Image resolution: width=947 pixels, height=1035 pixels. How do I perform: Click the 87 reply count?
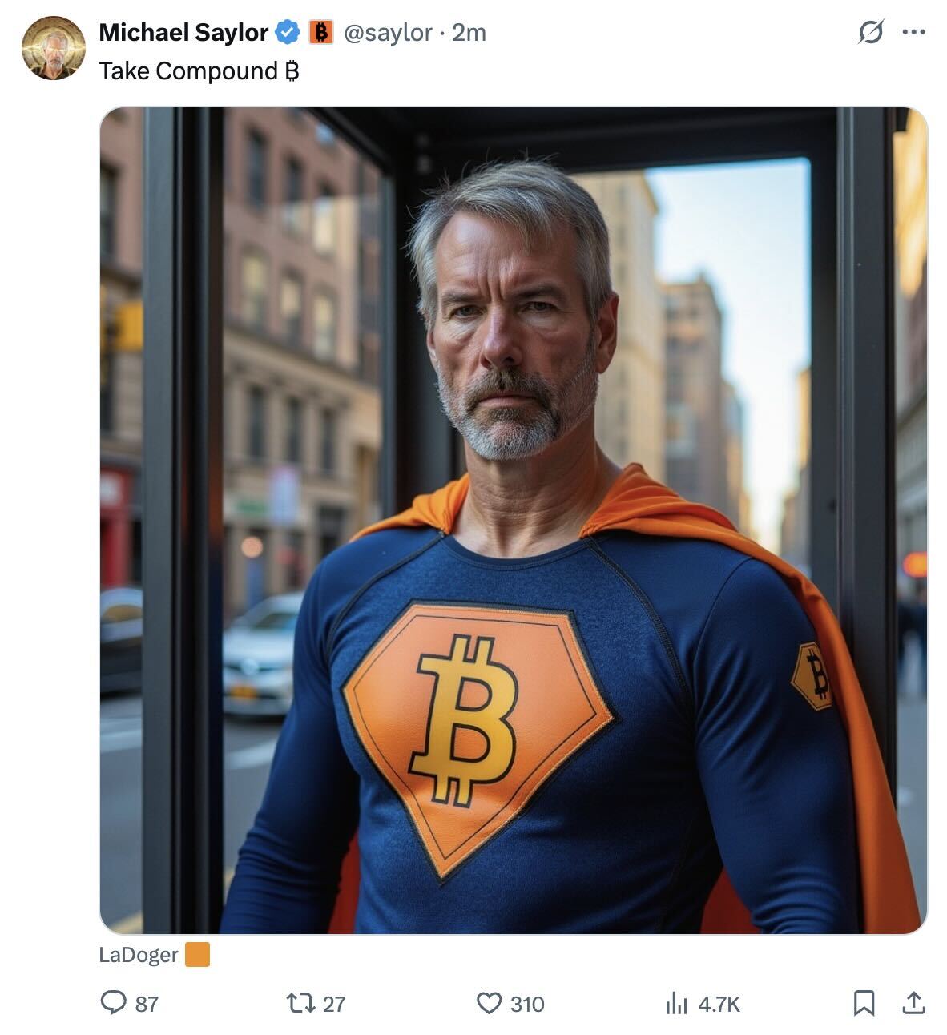point(147,1004)
